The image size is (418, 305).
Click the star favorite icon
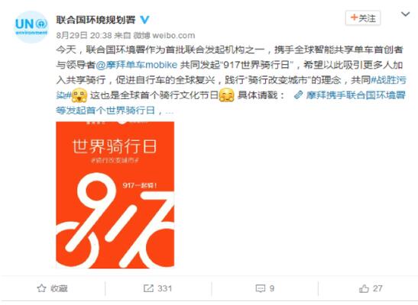point(41,288)
